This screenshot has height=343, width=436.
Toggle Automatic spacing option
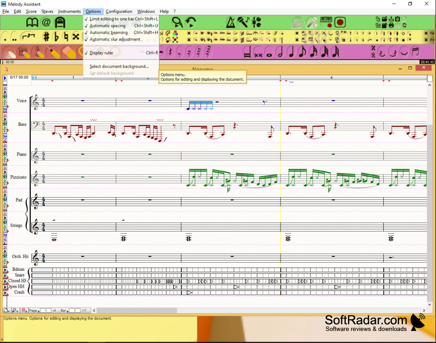point(121,25)
